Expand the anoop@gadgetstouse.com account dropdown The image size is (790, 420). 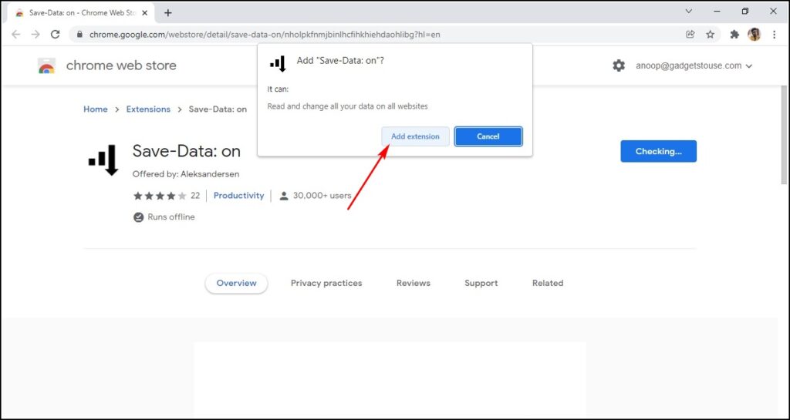point(694,66)
